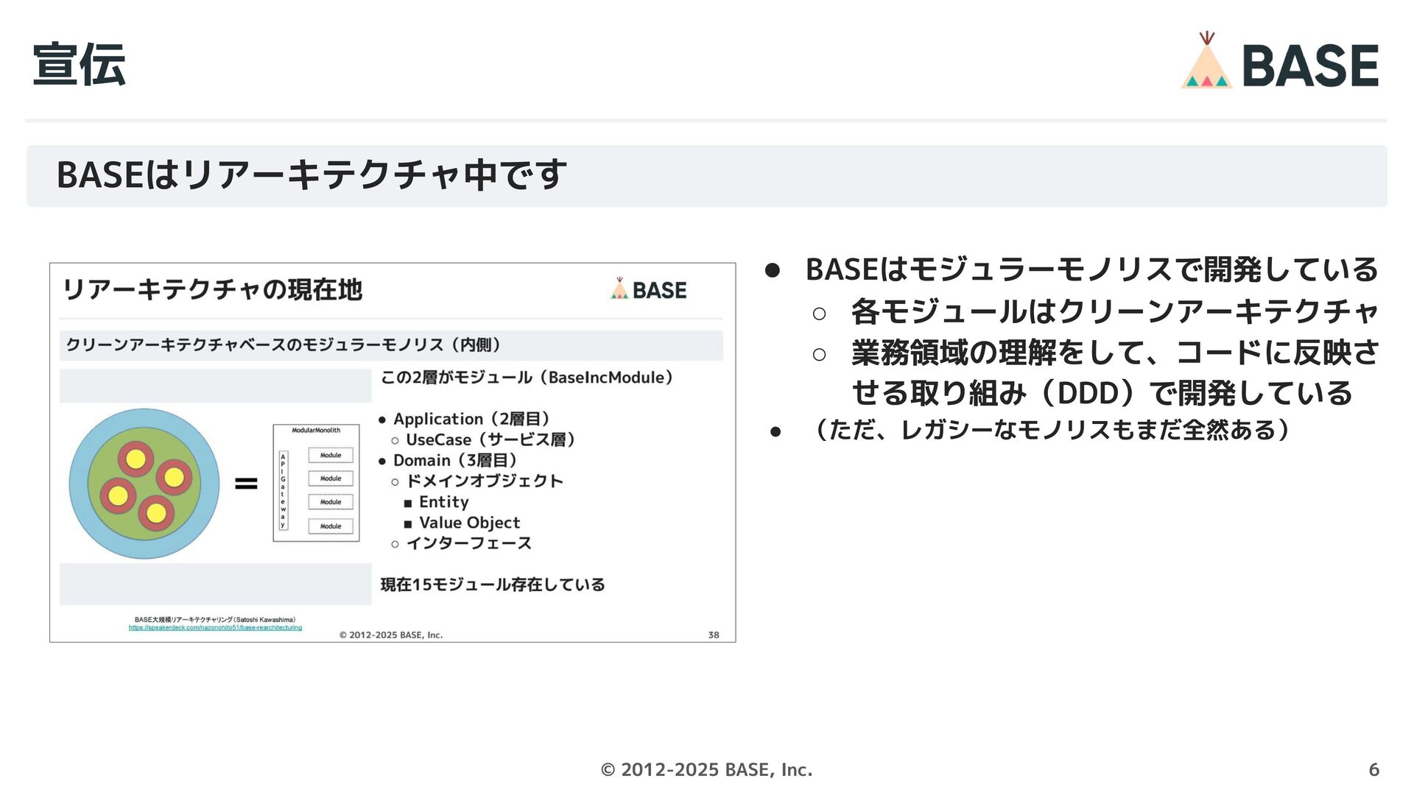Screen dimensions: 1414x795
Task: Click the embedded subtitle クリーンアーキテクチャベースのモジュラーモノリス（内側）
Action: (284, 344)
